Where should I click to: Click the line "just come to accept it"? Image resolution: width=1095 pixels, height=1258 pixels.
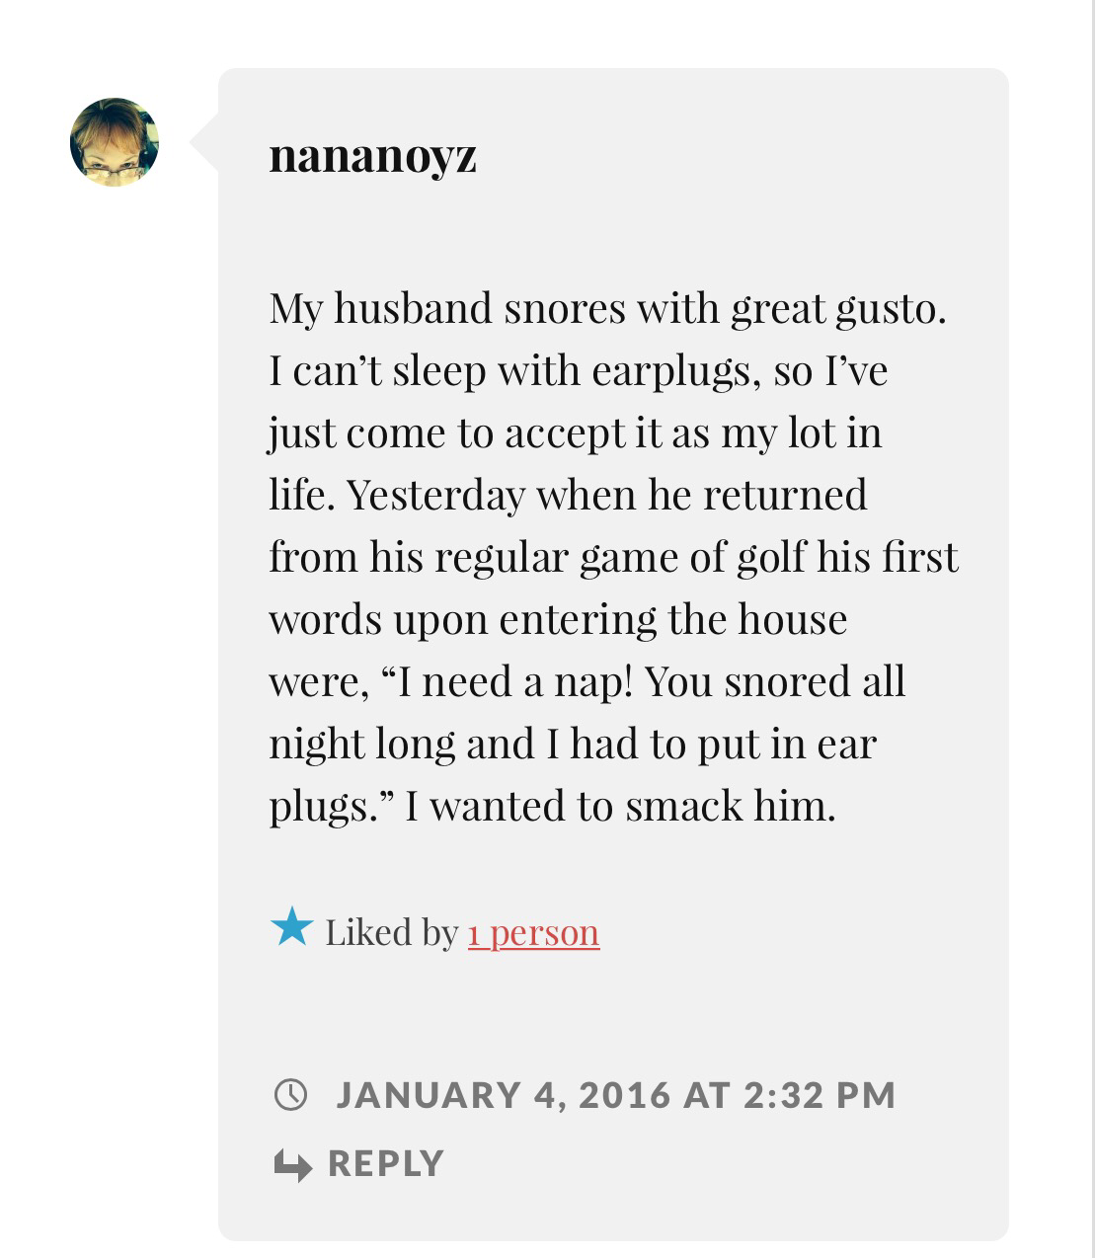[x=575, y=432]
